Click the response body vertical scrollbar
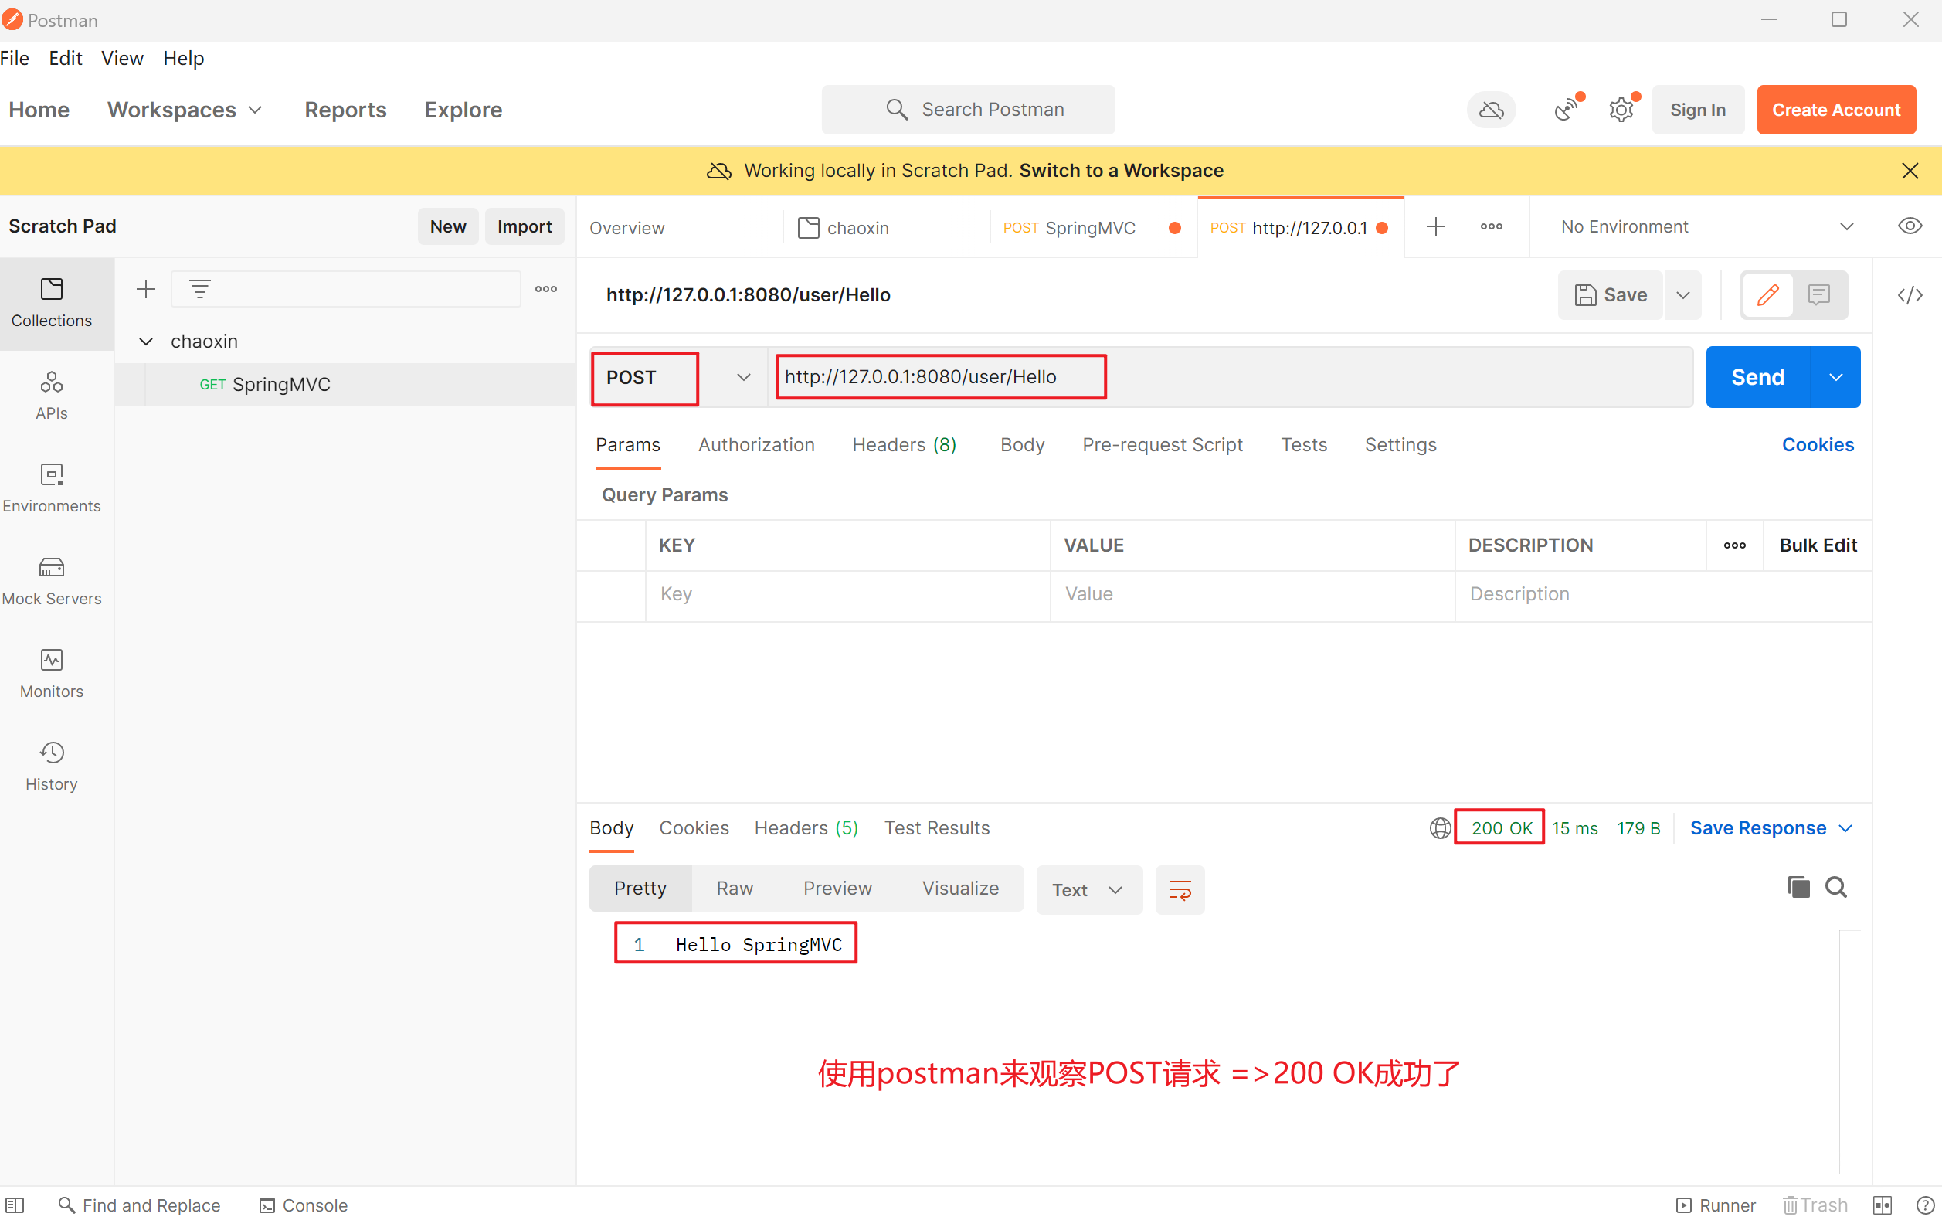The width and height of the screenshot is (1942, 1220). point(1849,1049)
